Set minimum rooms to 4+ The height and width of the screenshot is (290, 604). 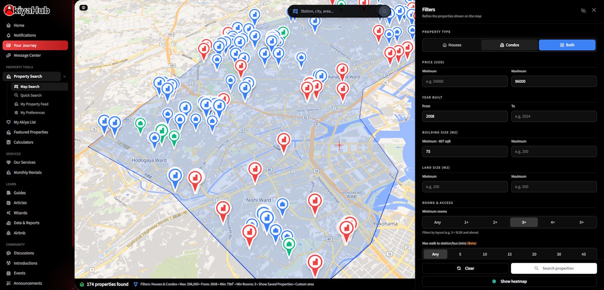tap(553, 222)
